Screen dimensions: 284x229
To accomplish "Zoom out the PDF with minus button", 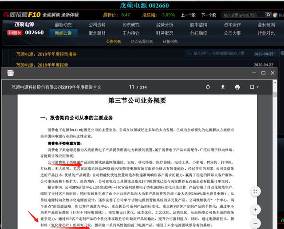I will [x=256, y=223].
